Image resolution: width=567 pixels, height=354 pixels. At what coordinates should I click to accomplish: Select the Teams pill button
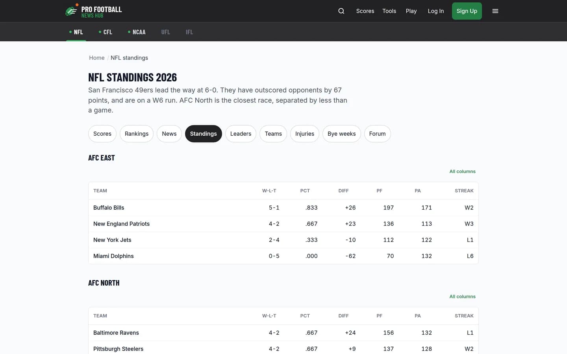pos(273,134)
